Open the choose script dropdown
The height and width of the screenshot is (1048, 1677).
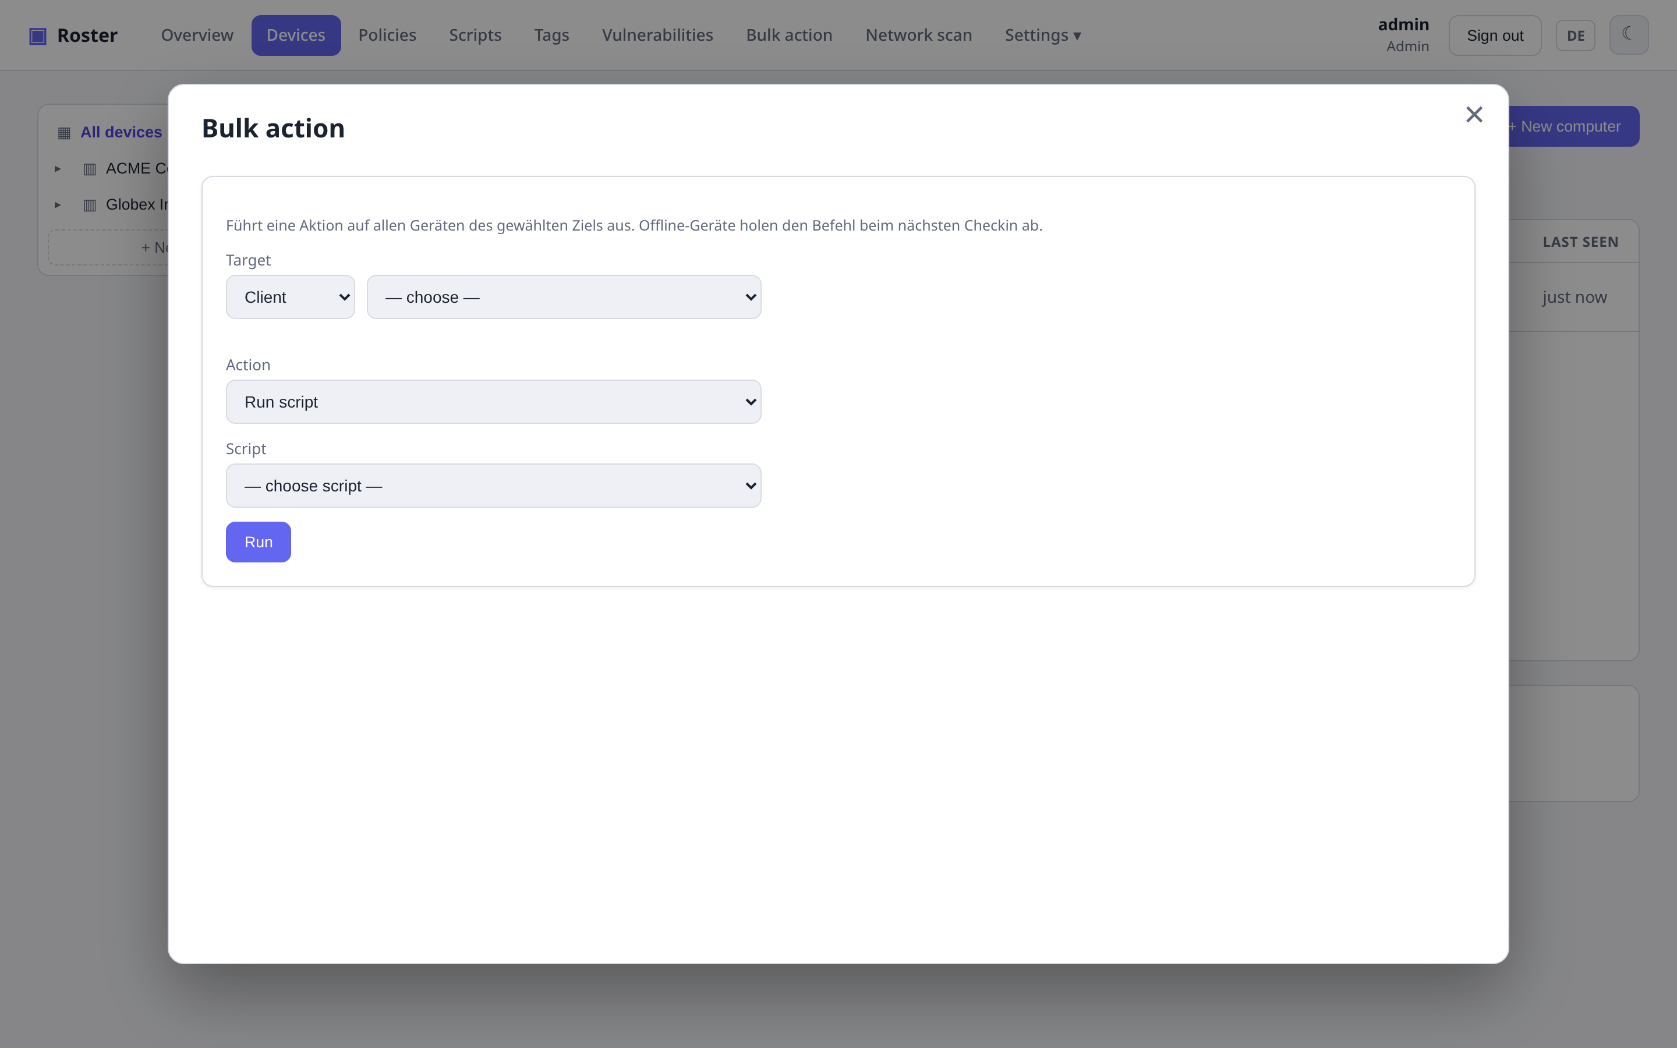pos(493,485)
